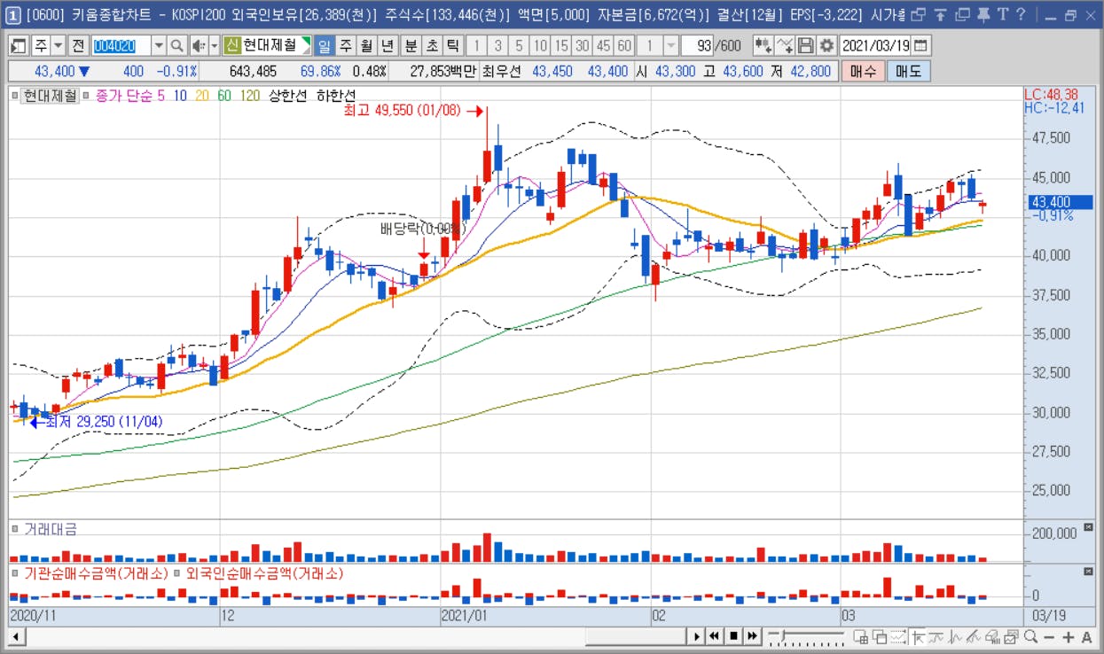
Task: Switch to 분 minute chart period
Action: pos(411,46)
